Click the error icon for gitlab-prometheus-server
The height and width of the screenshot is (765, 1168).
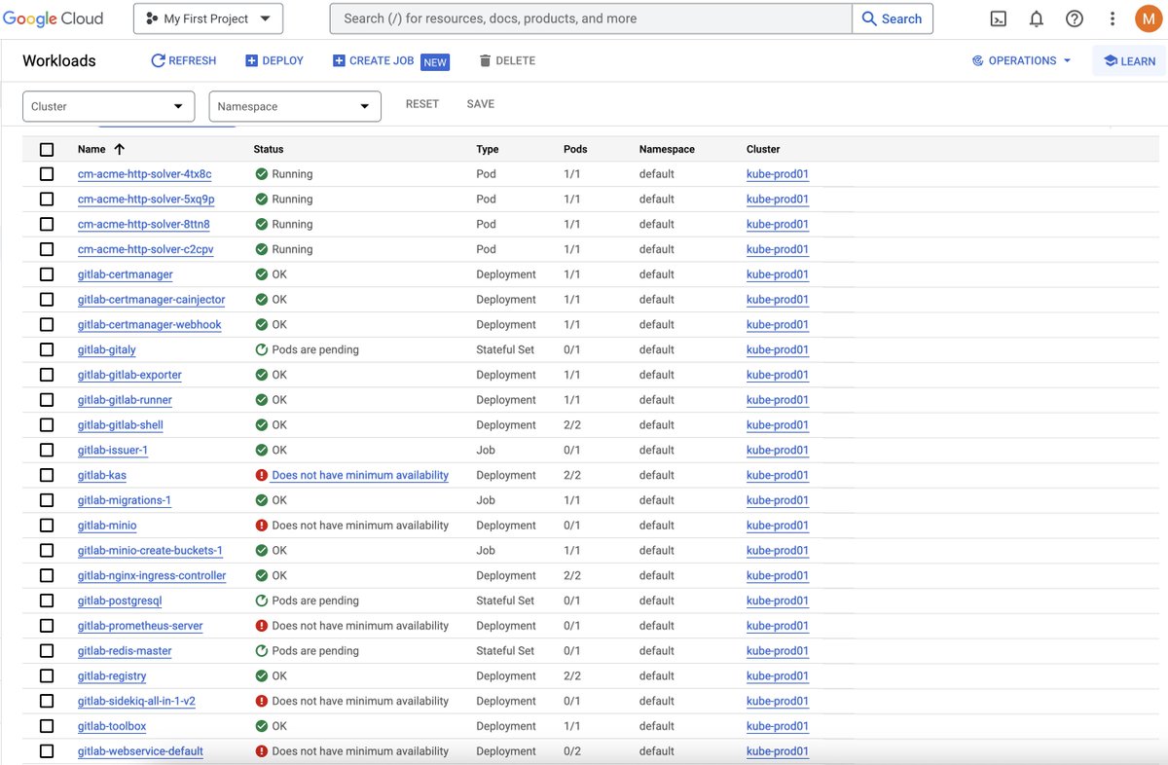261,626
